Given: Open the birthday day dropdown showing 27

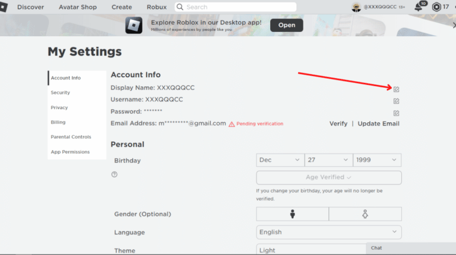Looking at the screenshot, I should pos(328,160).
